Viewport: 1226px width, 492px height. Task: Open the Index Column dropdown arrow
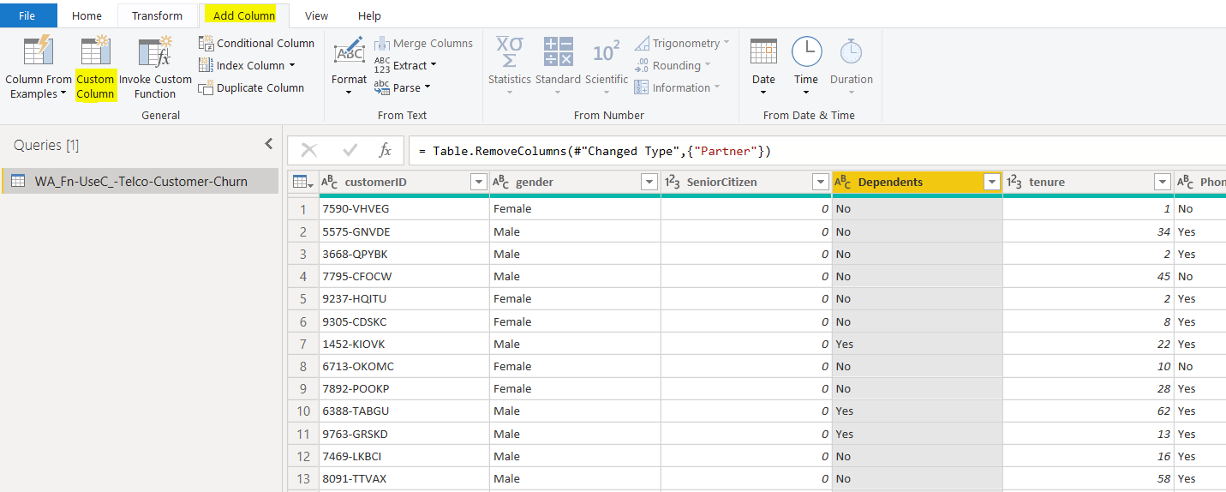(292, 66)
